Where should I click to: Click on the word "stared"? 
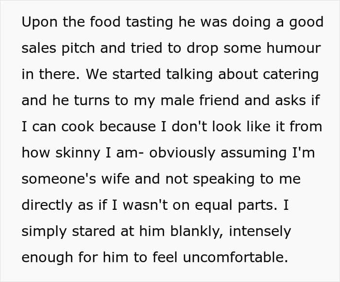click(94, 232)
